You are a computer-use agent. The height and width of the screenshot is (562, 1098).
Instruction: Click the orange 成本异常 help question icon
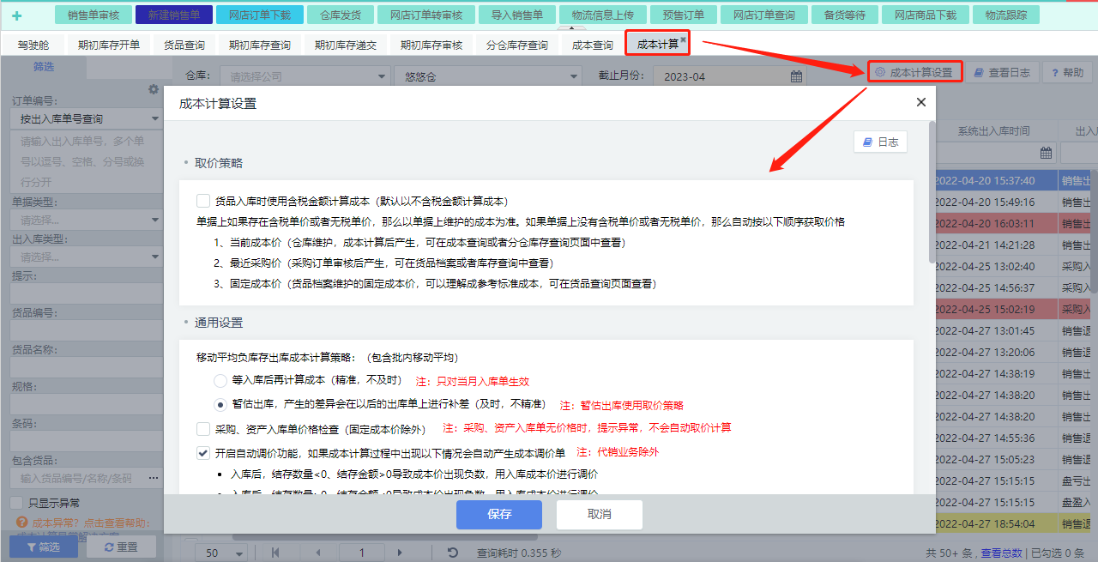22,523
